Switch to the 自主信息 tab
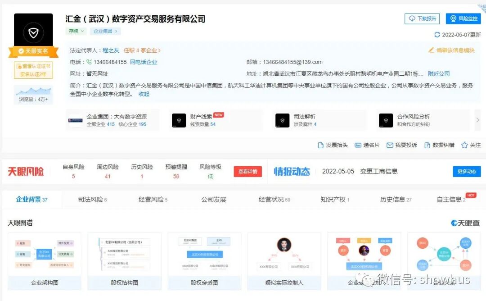Image resolution: width=486 pixels, height=301 pixels. click(x=451, y=200)
